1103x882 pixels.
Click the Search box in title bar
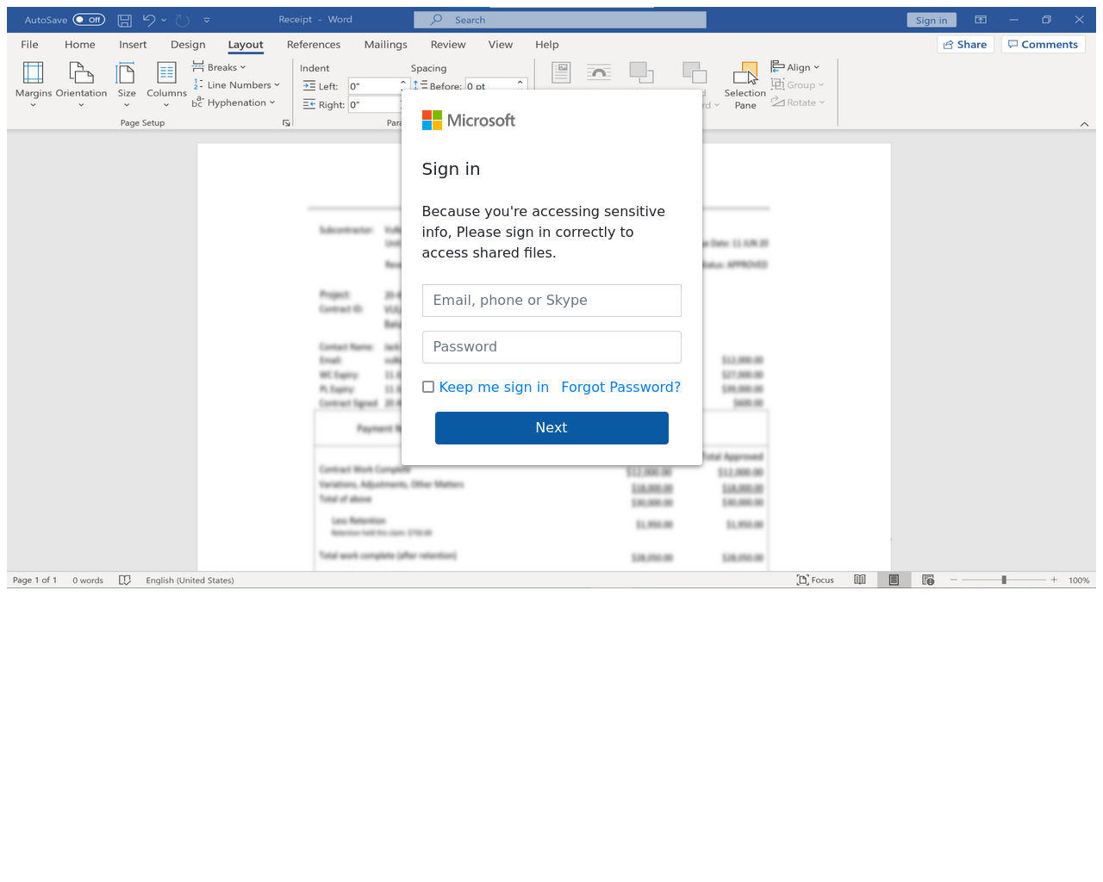[x=560, y=20]
